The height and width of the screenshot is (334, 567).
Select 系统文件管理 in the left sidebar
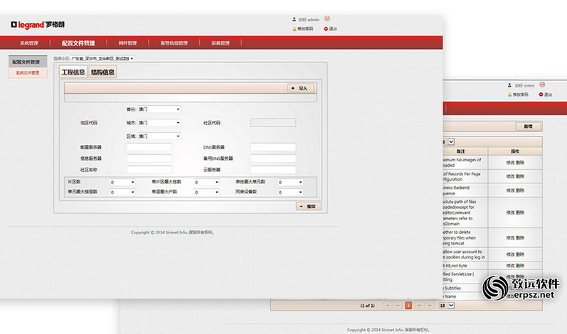click(28, 72)
